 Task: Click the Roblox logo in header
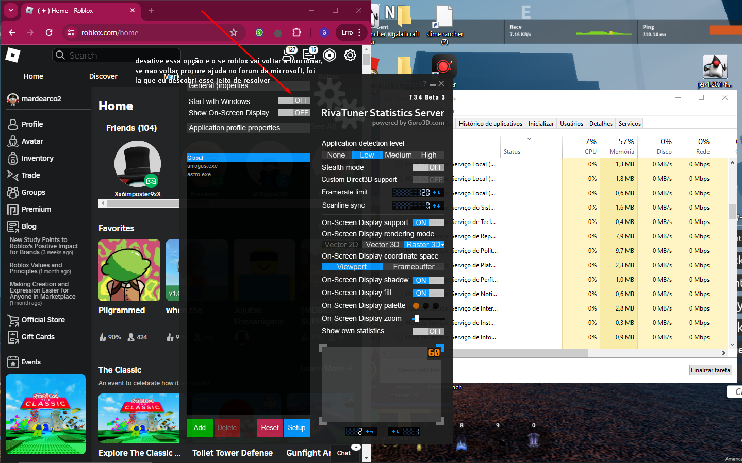[12, 55]
